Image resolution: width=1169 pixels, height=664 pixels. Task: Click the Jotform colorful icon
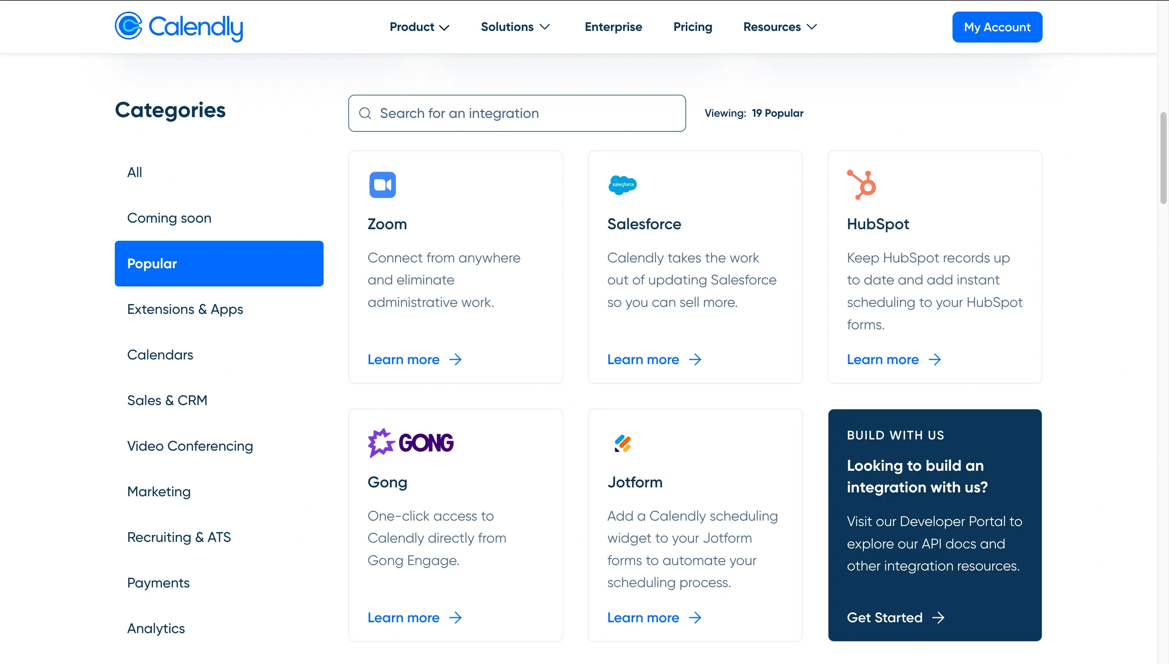click(622, 443)
